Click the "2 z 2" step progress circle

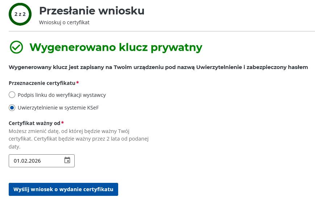pos(20,14)
